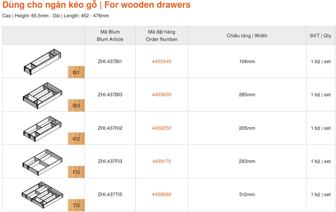This screenshot has height=212, width=336.
Task: Click the Order Number column header
Action: 162,36
